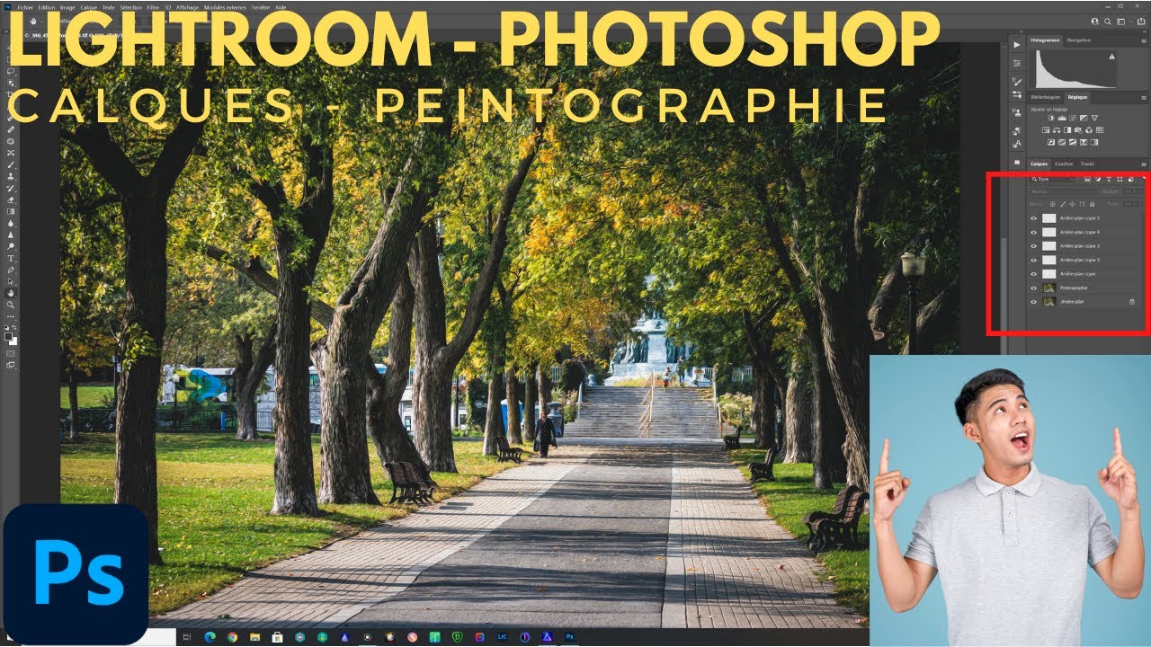Image resolution: width=1151 pixels, height=647 pixels.
Task: Toggle lock all icon in Layers
Action: click(1092, 204)
